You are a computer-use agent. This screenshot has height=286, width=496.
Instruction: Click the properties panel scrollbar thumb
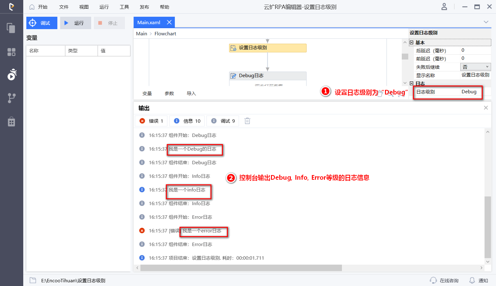click(x=405, y=56)
